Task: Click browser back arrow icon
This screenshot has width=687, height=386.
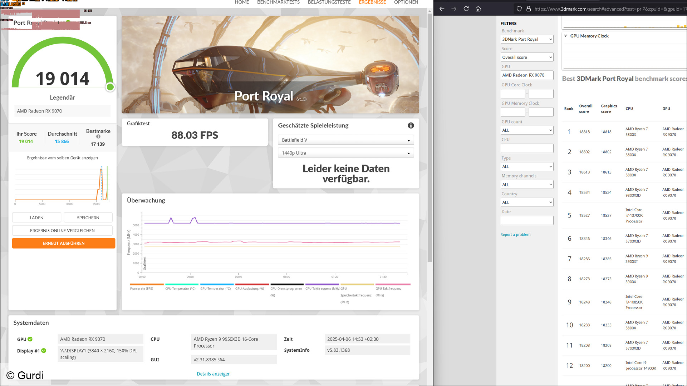Action: pyautogui.click(x=442, y=9)
